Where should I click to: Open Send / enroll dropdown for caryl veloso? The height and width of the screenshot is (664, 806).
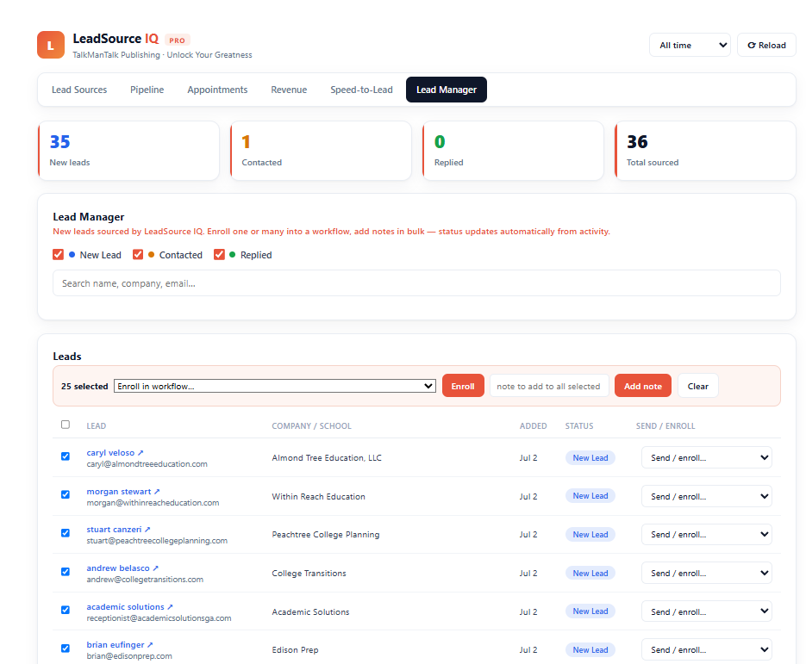click(707, 457)
